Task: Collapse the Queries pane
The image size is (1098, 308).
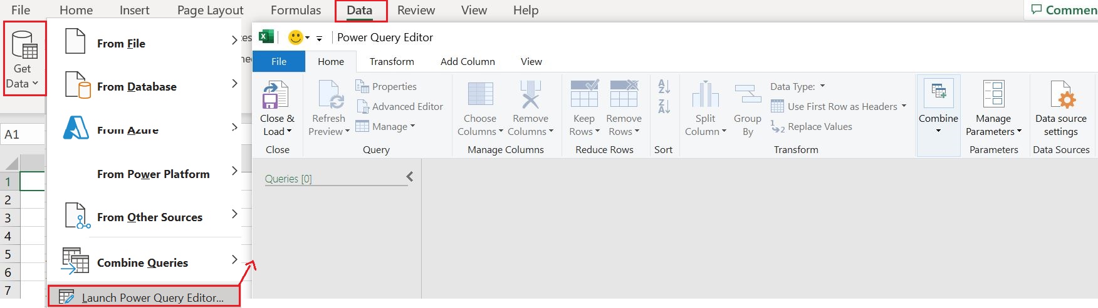Action: tap(410, 177)
